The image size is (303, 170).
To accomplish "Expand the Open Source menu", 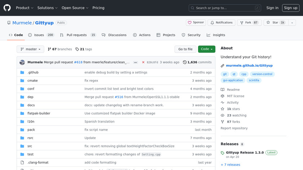I will tap(75, 8).
